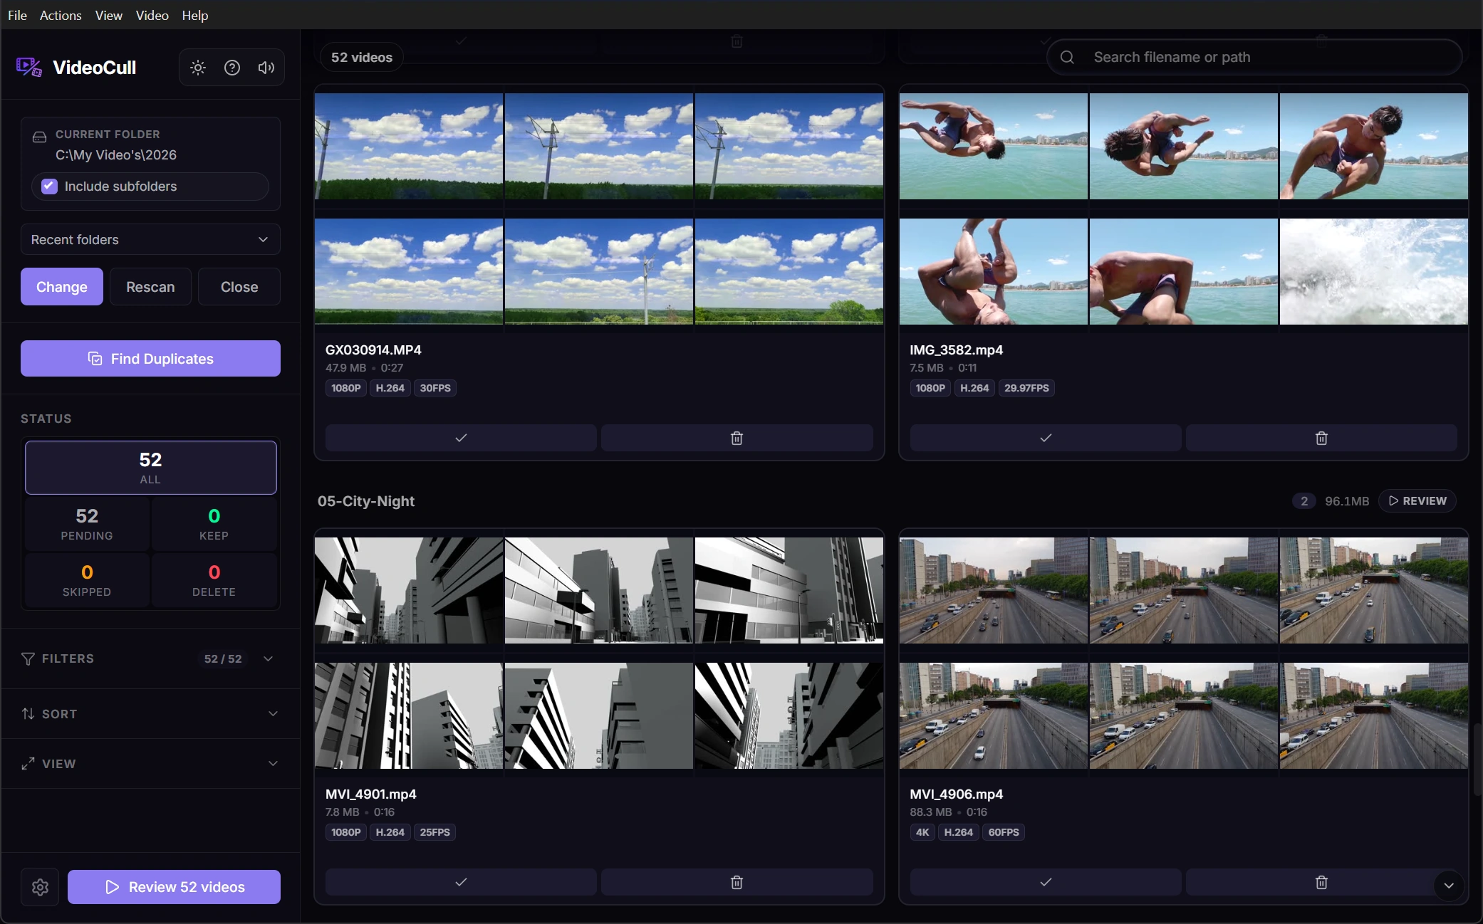Screen dimensions: 1483x924
Task: Click the current folder drive icon
Action: coord(40,136)
